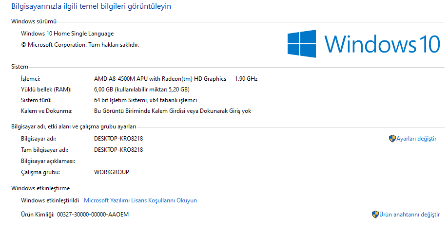
Task: Click the 'Kalem ve Dokunma:' label
Action: [47, 111]
